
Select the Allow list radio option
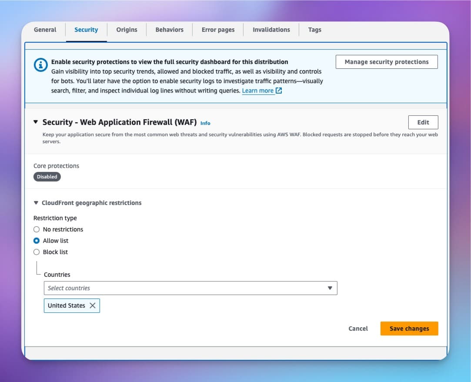(37, 241)
